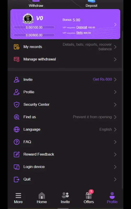Open the Find us magnifier icon
The image size is (131, 209).
[x=17, y=117]
